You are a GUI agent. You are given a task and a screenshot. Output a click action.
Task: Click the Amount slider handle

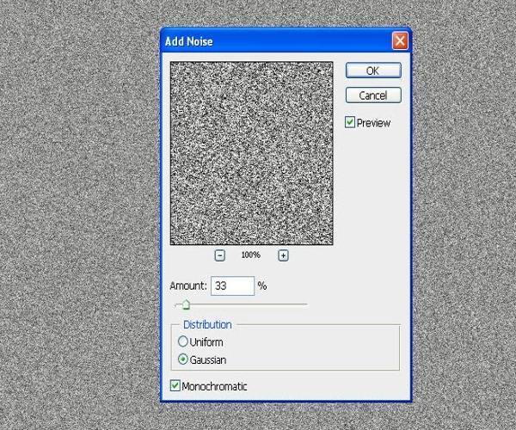click(x=186, y=304)
